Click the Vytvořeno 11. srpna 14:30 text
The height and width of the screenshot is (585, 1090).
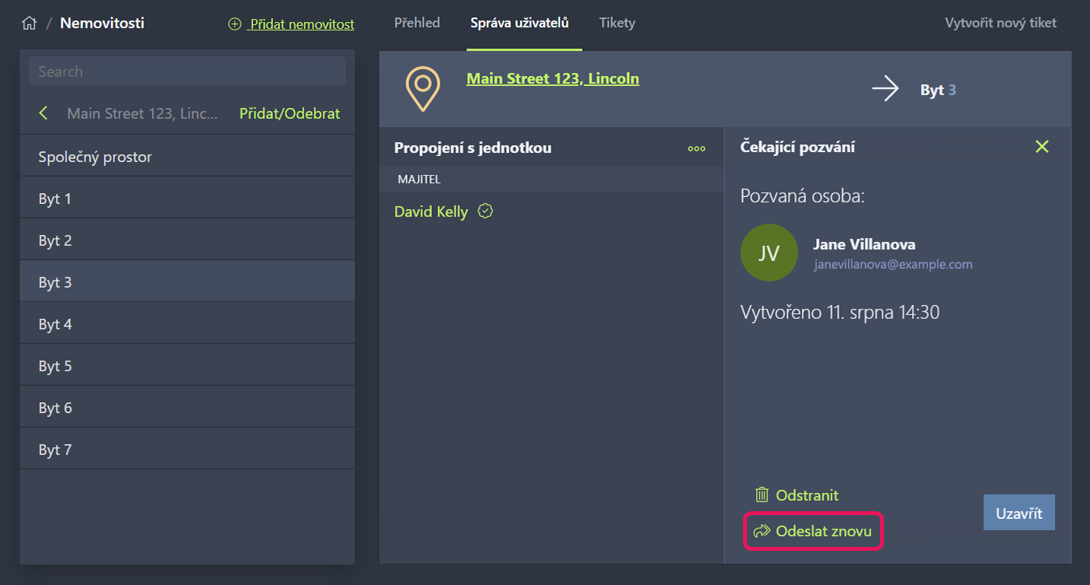pos(840,312)
